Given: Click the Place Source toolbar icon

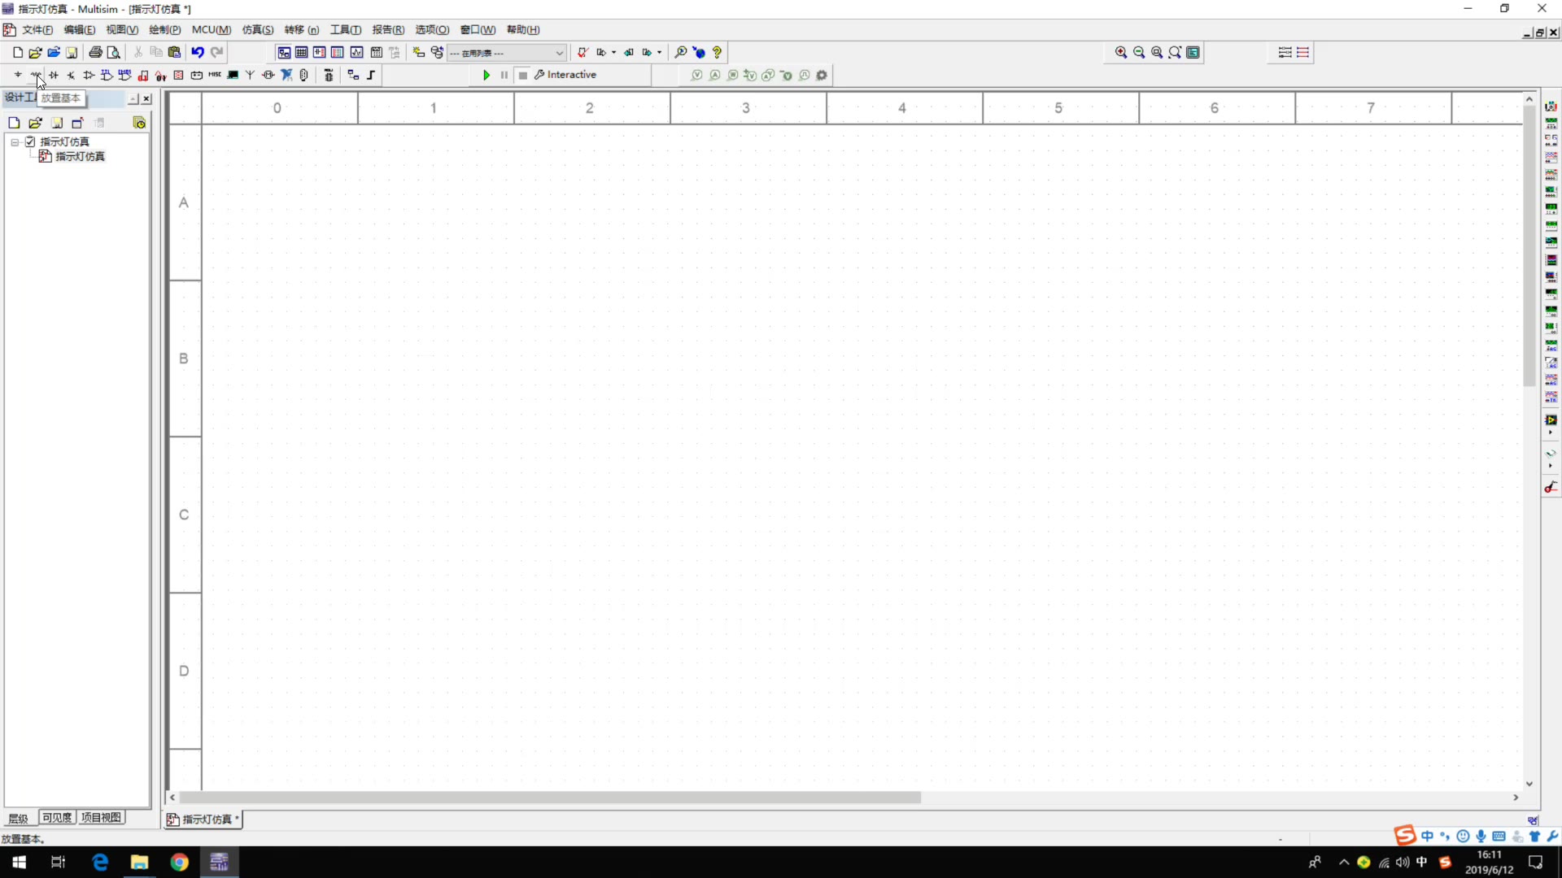Looking at the screenshot, I should pyautogui.click(x=18, y=75).
